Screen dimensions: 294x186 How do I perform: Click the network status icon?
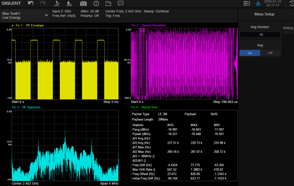point(258,3)
